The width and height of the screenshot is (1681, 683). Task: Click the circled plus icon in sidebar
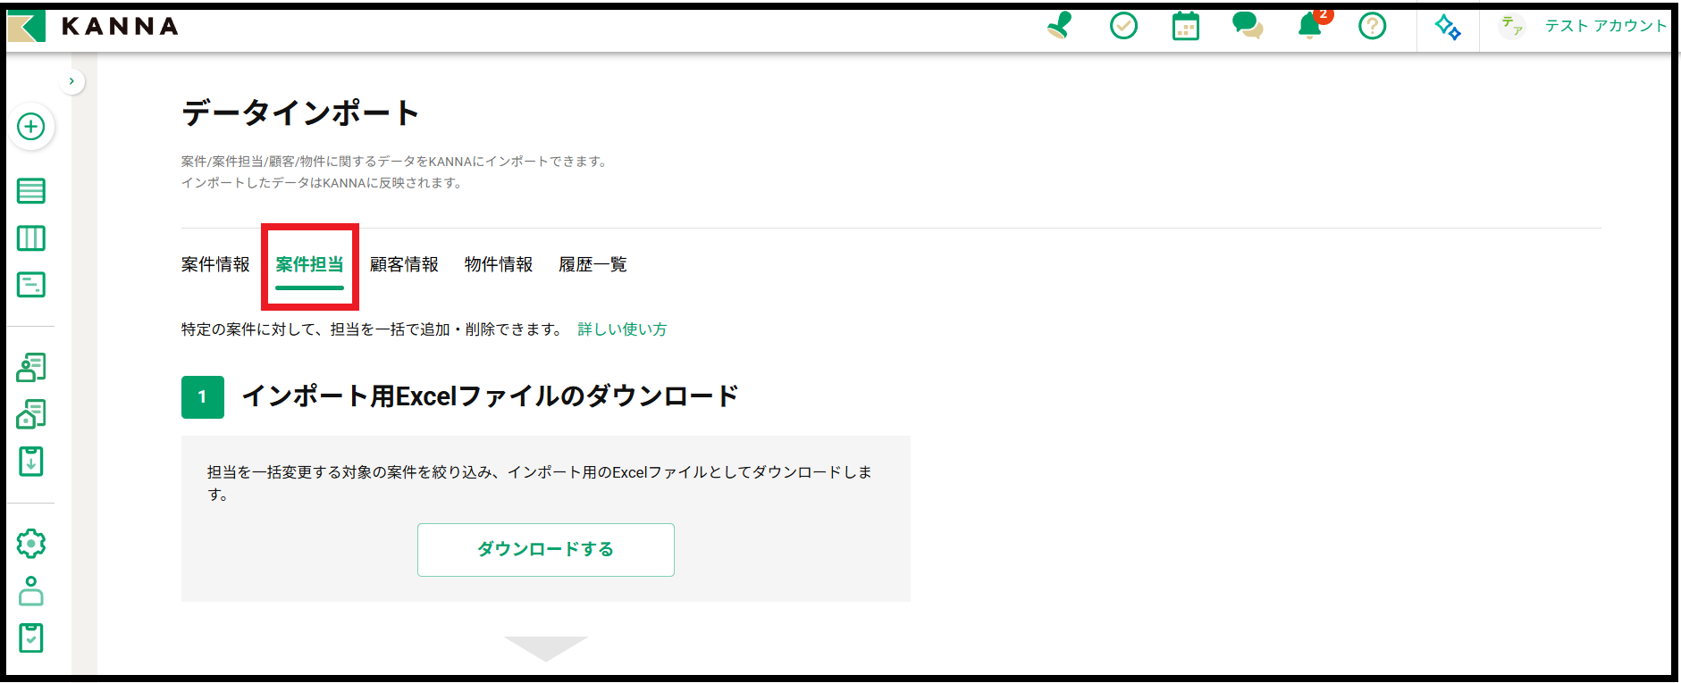click(x=31, y=127)
